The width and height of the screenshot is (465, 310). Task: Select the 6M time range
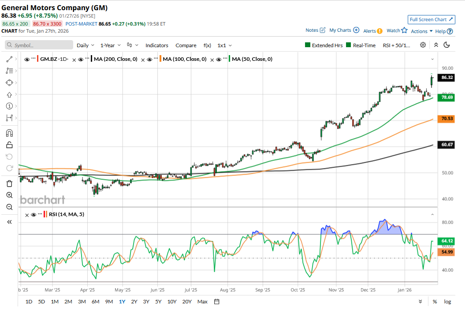(95, 302)
